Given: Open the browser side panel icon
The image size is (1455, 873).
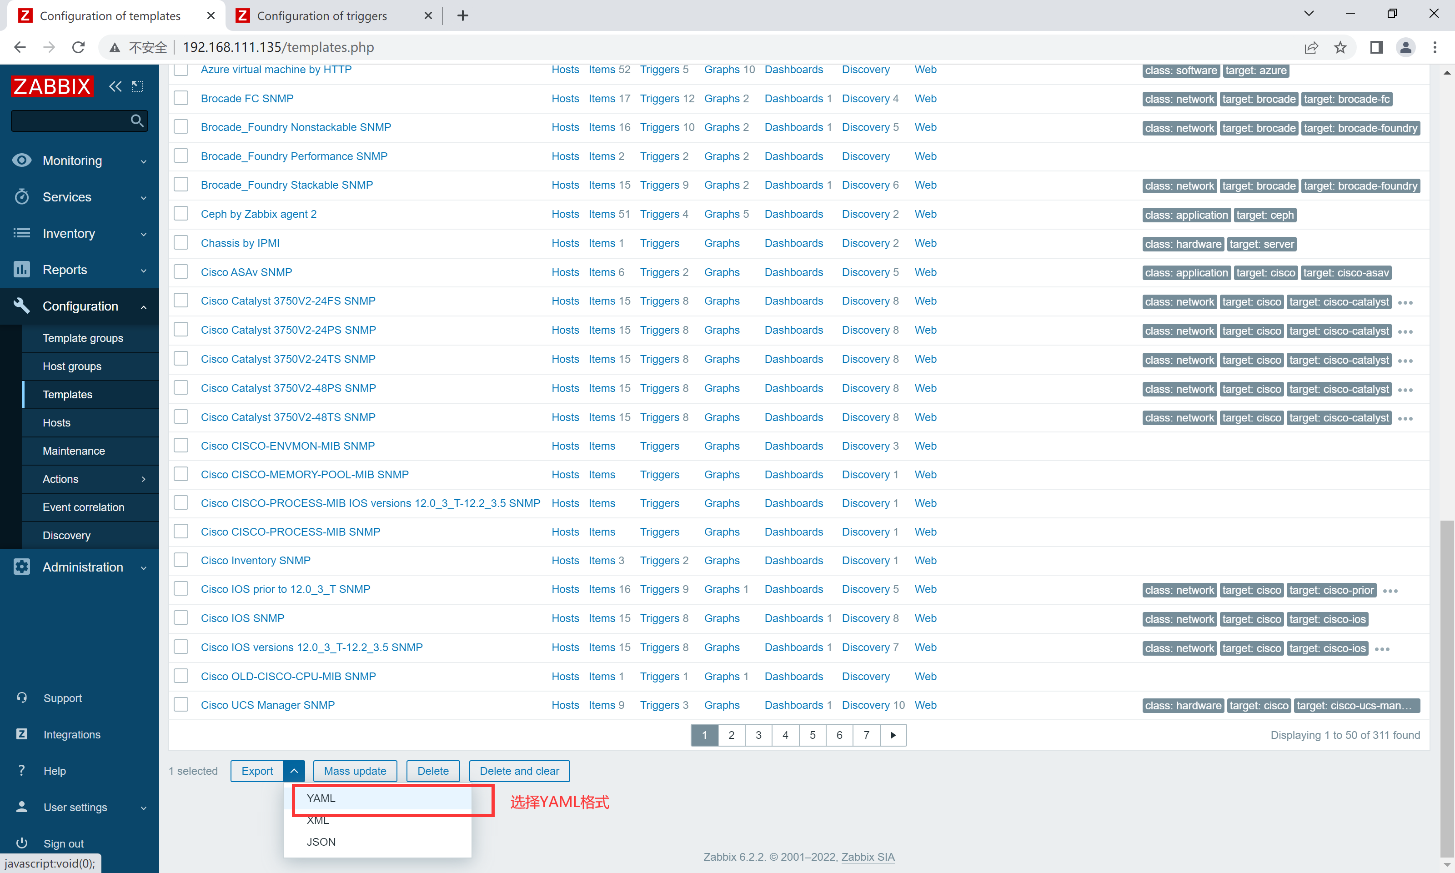Looking at the screenshot, I should pyautogui.click(x=1376, y=47).
